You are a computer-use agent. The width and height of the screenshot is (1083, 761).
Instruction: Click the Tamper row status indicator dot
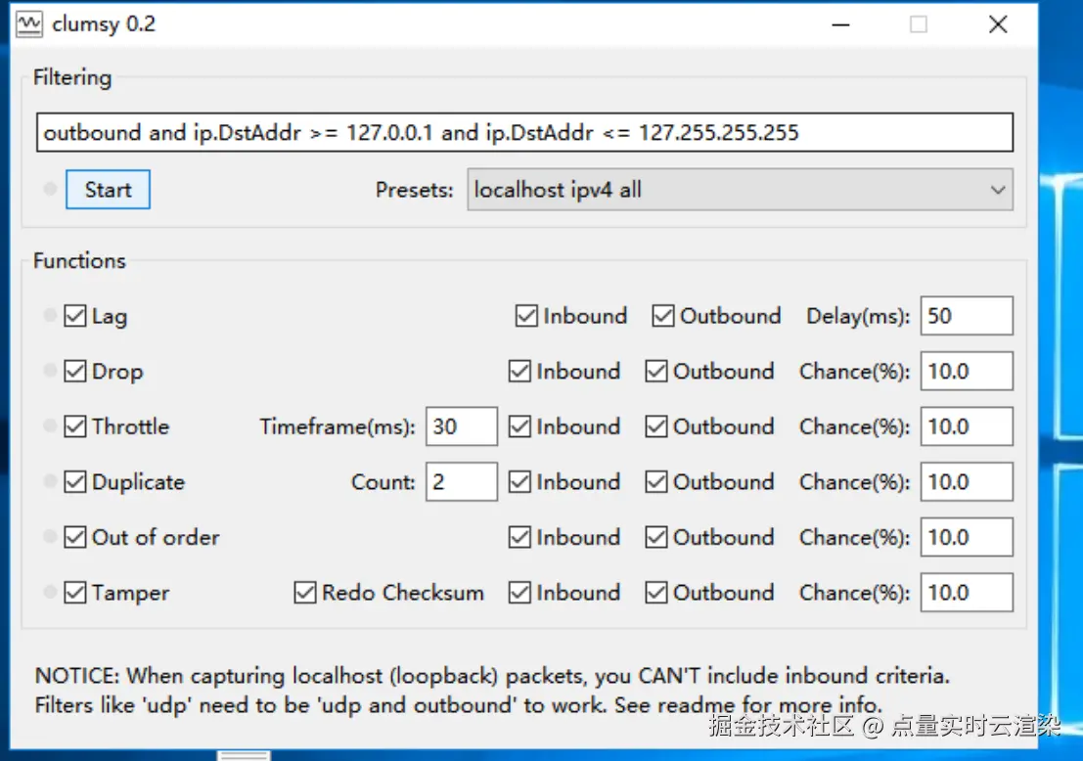point(50,592)
